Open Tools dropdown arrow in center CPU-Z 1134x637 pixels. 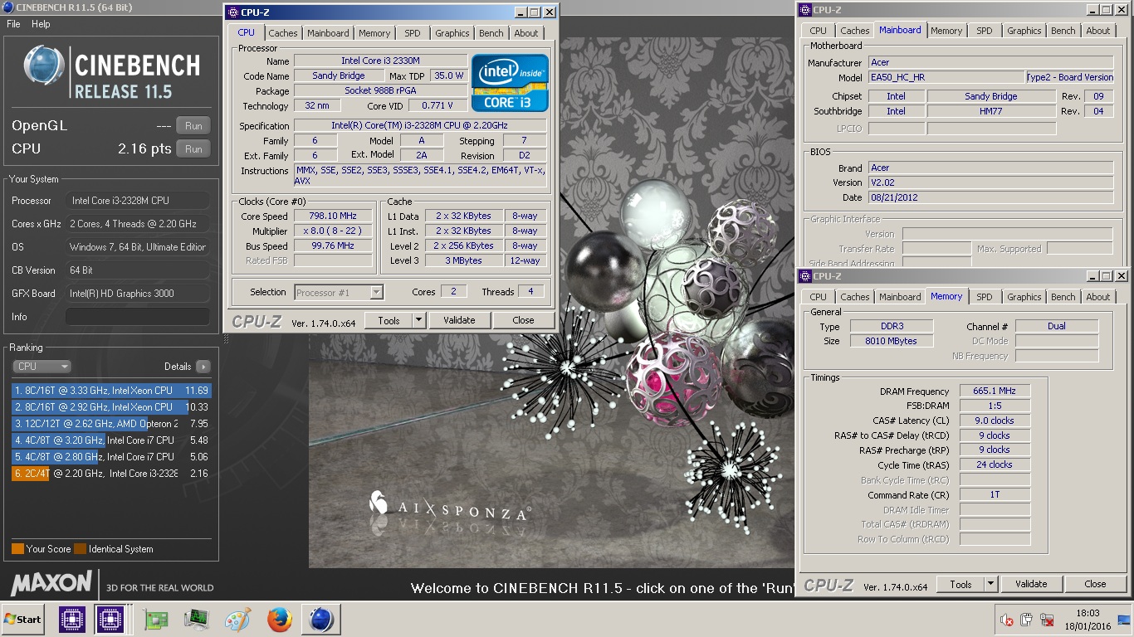(x=418, y=320)
